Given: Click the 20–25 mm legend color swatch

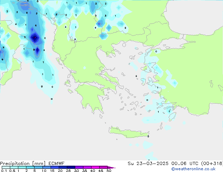Looking at the screenshot, I should [x=63, y=167].
